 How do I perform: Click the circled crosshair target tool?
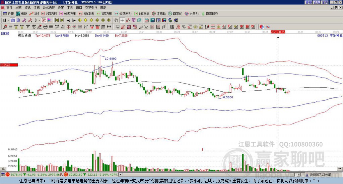pos(68,27)
